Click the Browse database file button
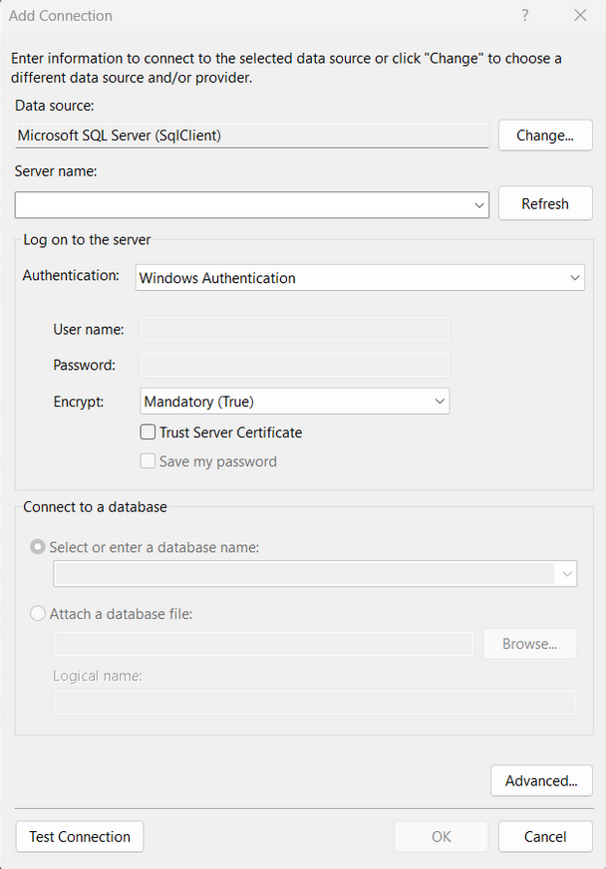606x869 pixels. (529, 644)
